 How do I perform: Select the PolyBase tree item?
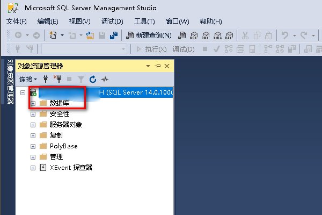64,146
